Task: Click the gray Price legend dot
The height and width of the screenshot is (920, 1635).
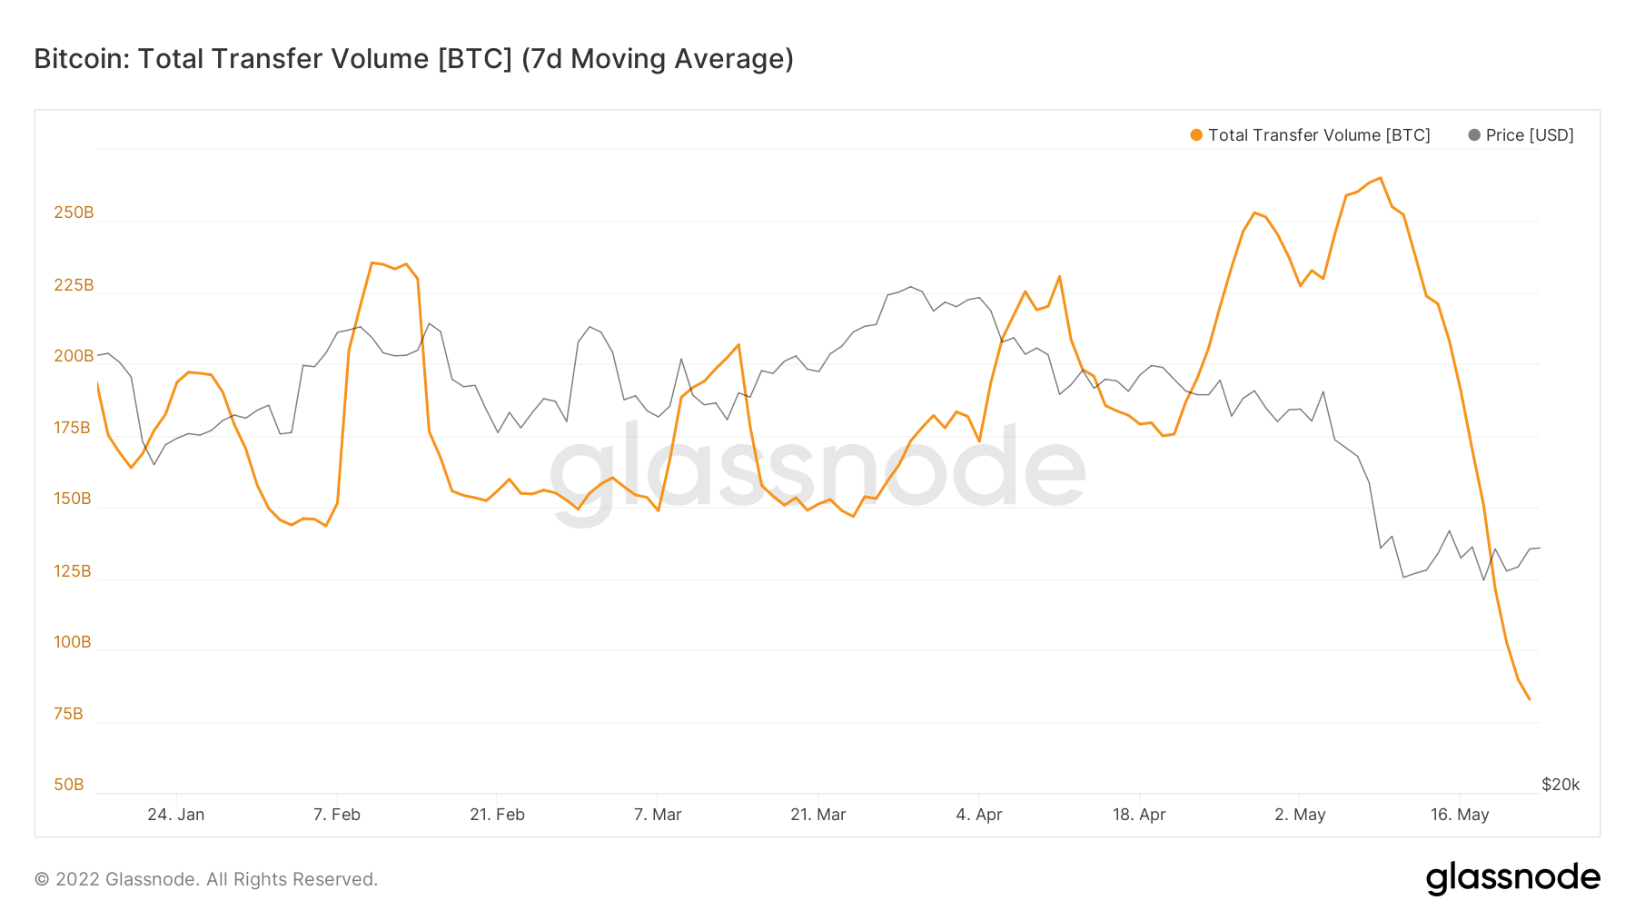Action: pyautogui.click(x=1474, y=135)
